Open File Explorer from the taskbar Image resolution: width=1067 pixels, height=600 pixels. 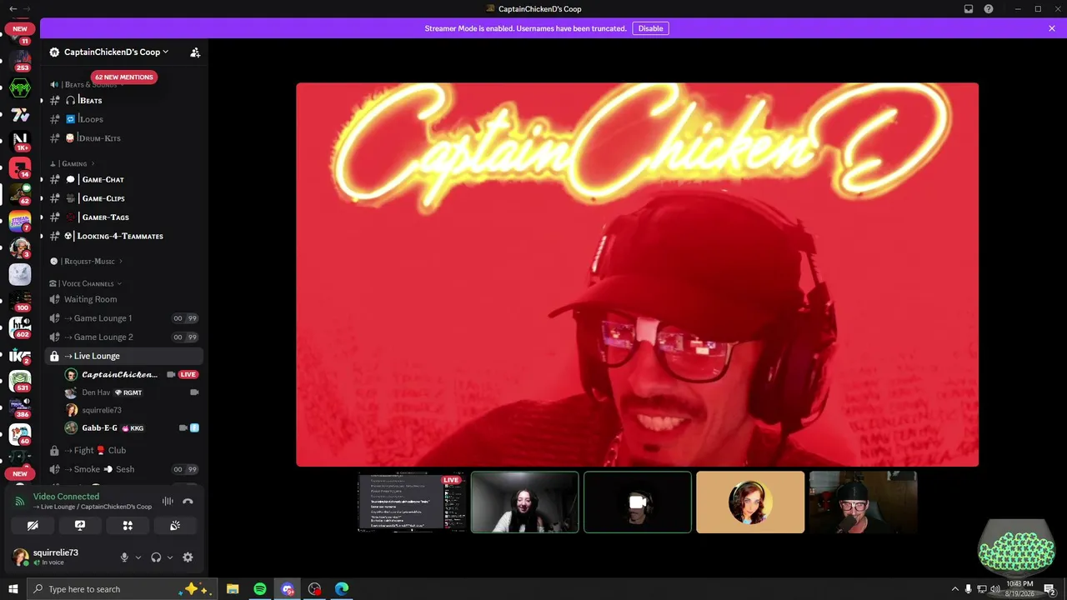click(x=233, y=589)
